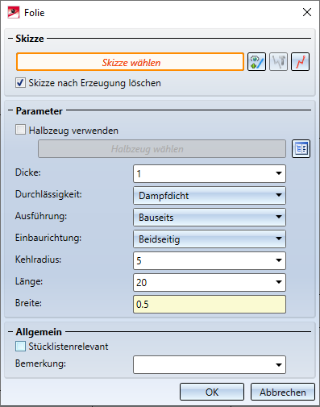The height and width of the screenshot is (407, 320).
Task: Expand the Kehlradius dropdown arrow
Action: click(x=279, y=260)
